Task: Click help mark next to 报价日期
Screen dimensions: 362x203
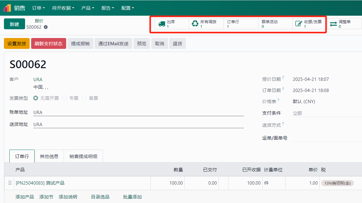Action: click(x=283, y=78)
